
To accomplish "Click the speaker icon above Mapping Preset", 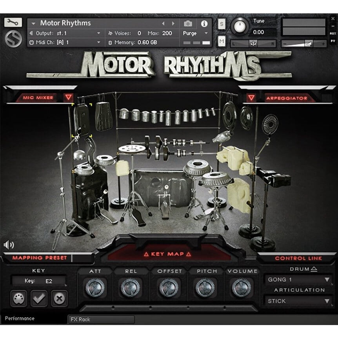I will coord(9,245).
